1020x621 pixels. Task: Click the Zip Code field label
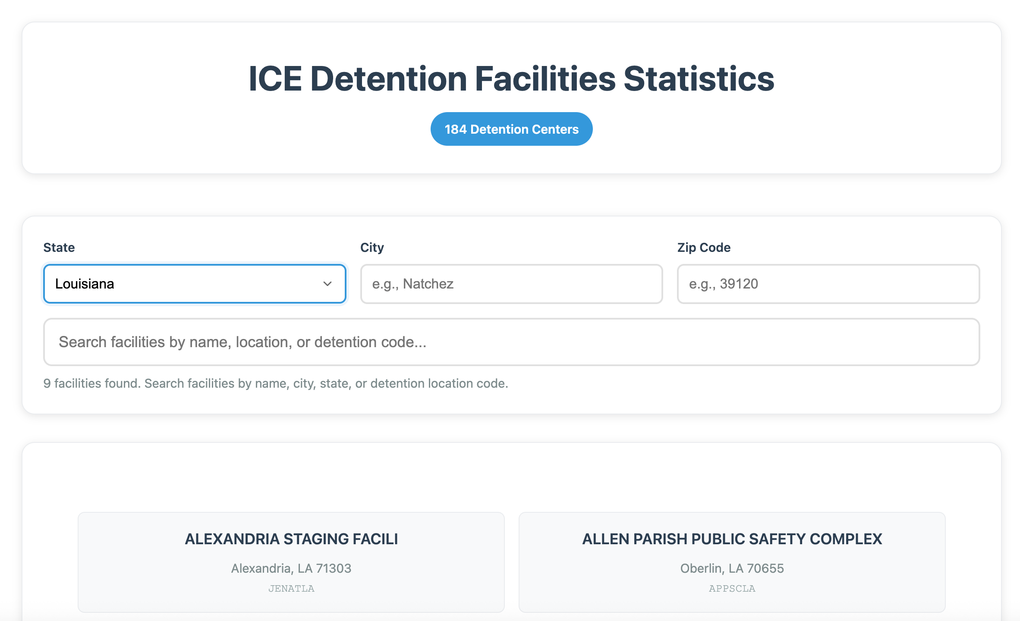tap(704, 248)
